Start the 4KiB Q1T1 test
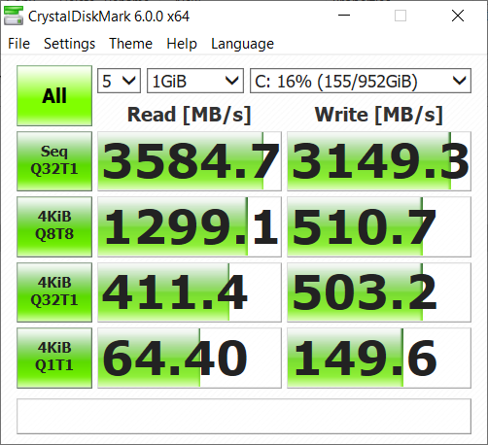The height and width of the screenshot is (445, 488). tap(54, 358)
